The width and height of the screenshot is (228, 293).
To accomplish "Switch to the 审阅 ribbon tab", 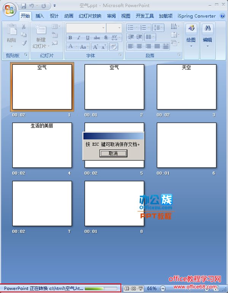I will (x=111, y=16).
